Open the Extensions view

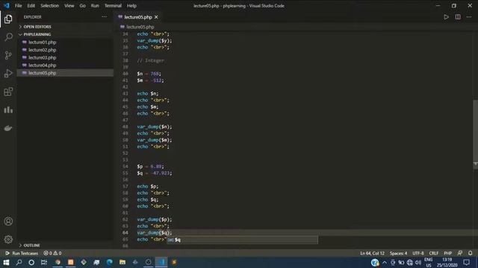tap(8, 92)
